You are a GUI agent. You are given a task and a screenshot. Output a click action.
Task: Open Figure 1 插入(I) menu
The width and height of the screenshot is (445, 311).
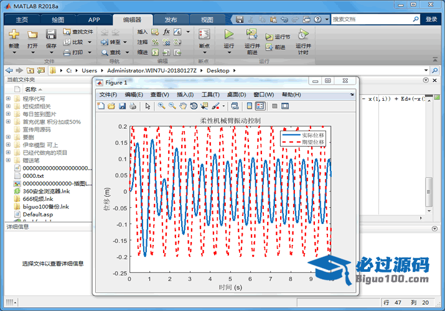tap(185, 95)
